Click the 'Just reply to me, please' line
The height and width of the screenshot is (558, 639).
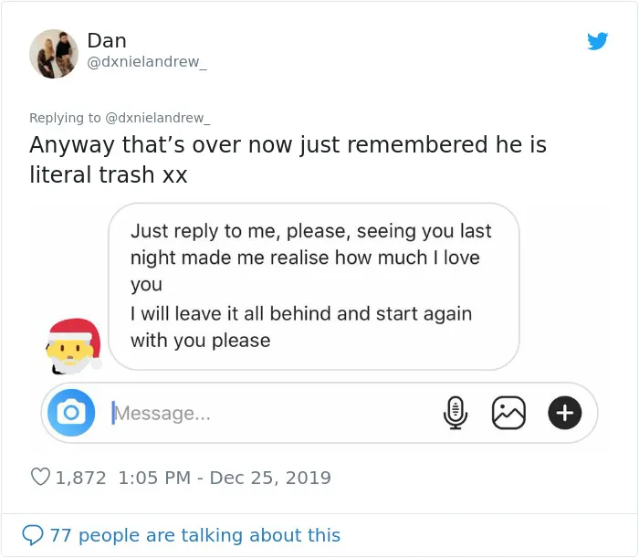point(311,231)
